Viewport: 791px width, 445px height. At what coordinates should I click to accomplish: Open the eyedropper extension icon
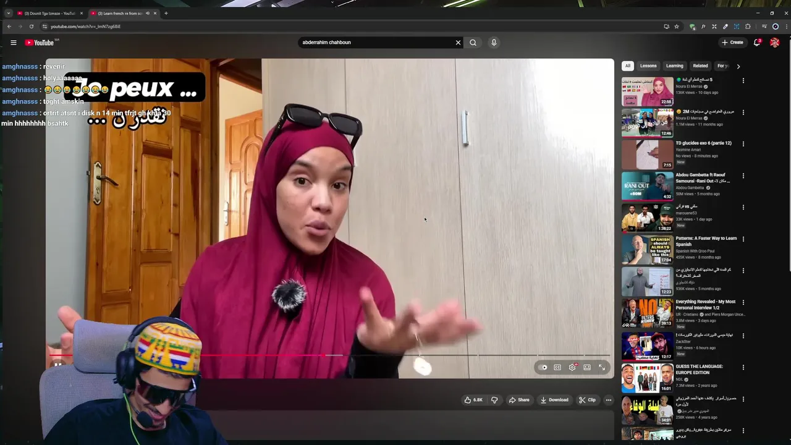point(725,27)
